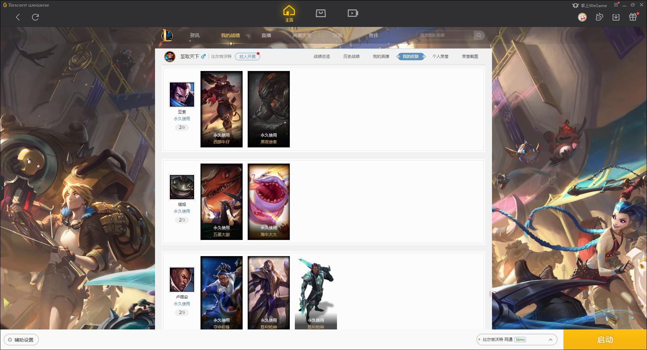Click the Tencent WeGame logo
647x350 pixels.
coord(26,5)
